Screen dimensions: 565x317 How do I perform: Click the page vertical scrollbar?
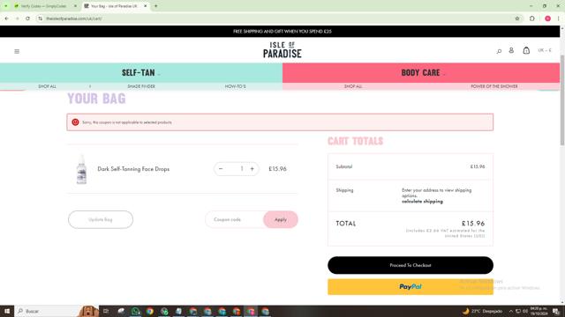[x=562, y=100]
